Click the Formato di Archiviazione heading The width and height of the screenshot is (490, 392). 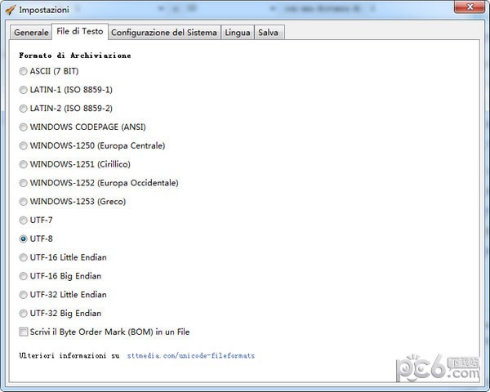click(x=75, y=56)
